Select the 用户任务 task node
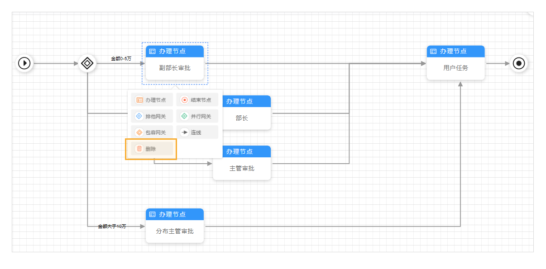This screenshot has width=546, height=269. click(x=455, y=68)
